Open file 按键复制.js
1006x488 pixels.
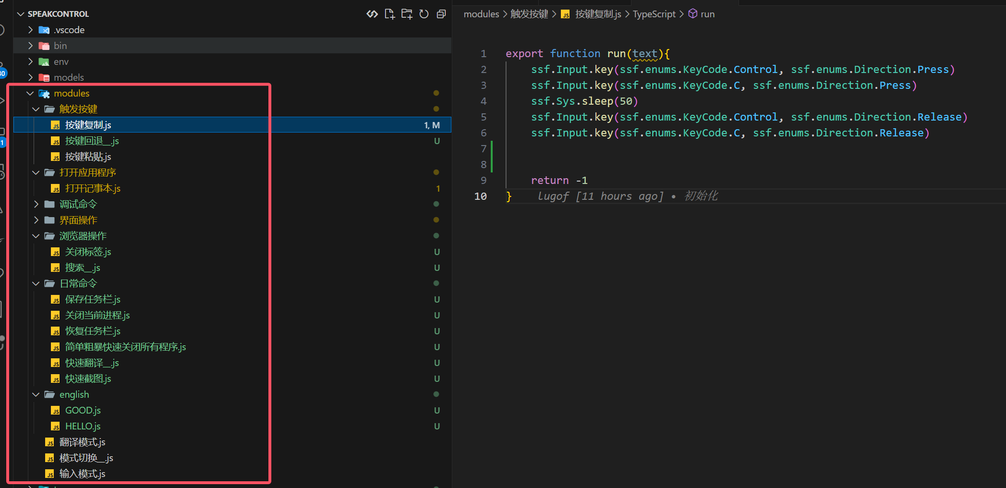(232, 125)
